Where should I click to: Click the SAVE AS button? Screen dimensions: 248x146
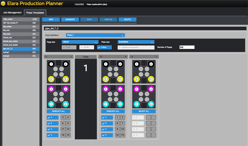pos(108,19)
